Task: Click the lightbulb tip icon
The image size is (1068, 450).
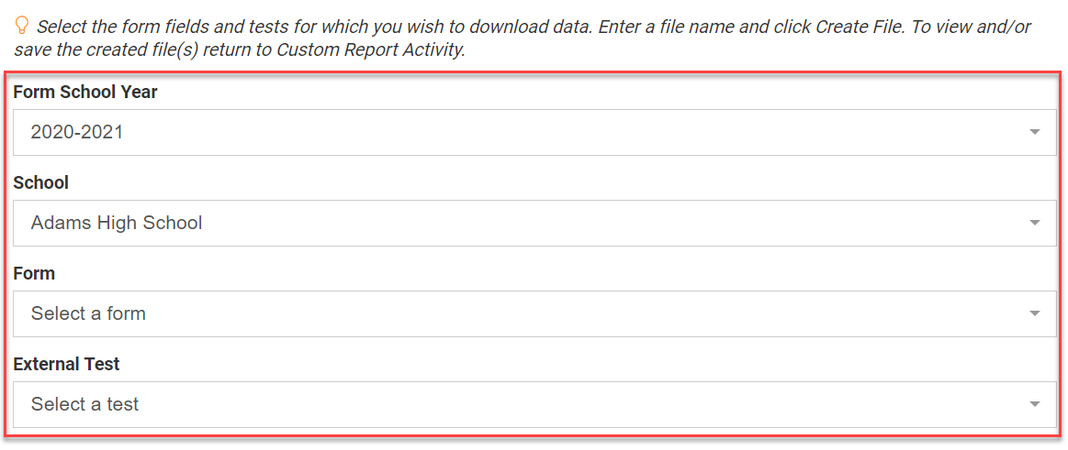Action: [22, 26]
